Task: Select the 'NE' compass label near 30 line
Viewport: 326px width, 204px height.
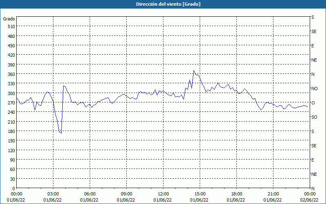Action: coord(314,174)
